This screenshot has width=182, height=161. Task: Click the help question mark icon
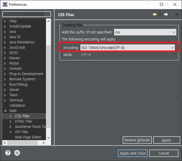(x=8, y=153)
